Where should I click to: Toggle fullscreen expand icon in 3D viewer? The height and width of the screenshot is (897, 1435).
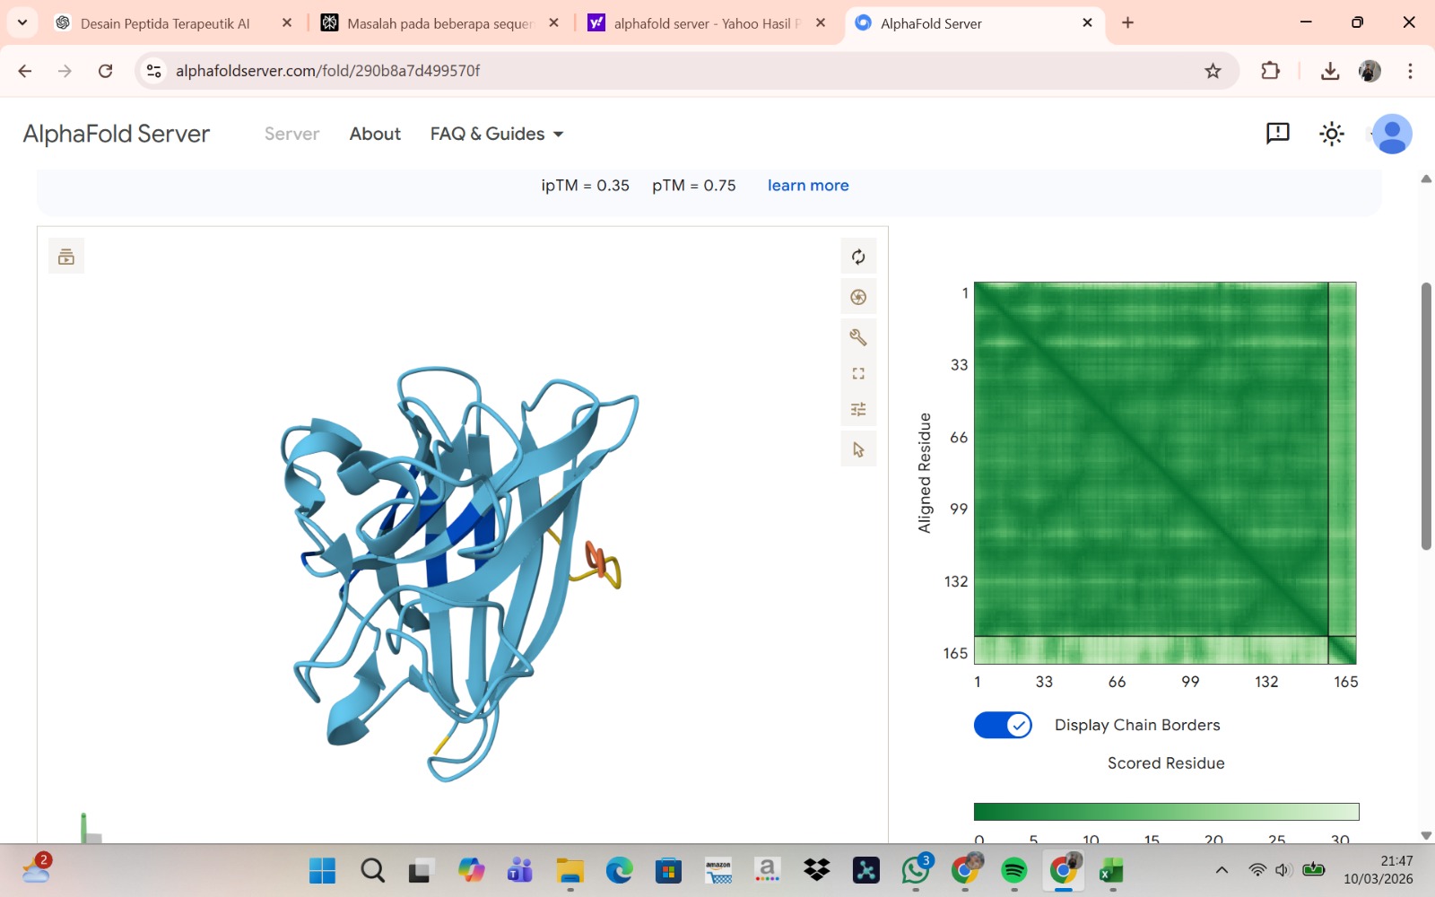(x=858, y=373)
